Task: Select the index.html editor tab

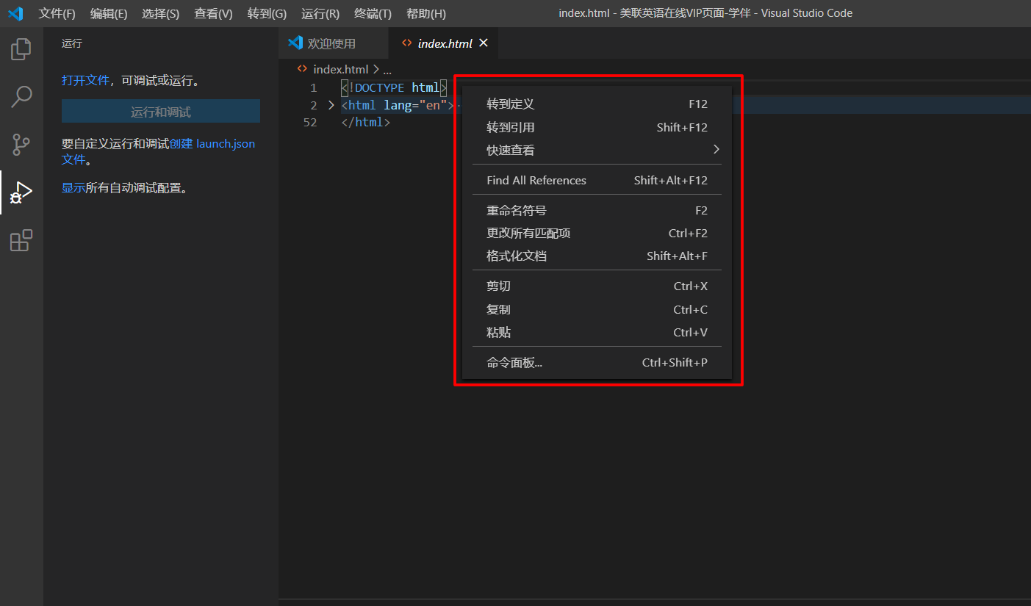Action: tap(444, 43)
